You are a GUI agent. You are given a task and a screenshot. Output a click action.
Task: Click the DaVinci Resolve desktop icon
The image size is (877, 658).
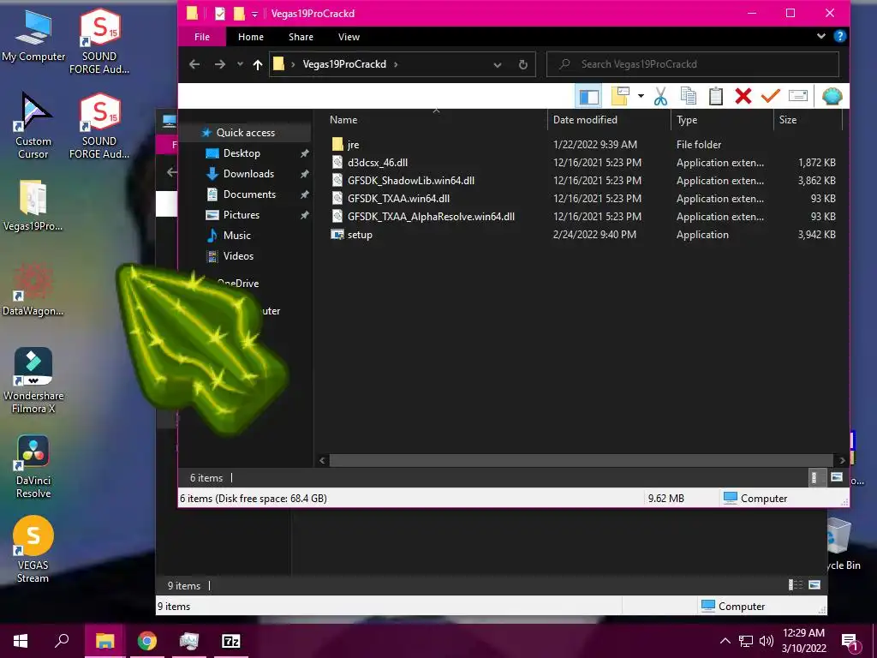pos(33,467)
